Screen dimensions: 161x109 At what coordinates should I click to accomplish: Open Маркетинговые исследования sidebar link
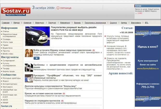click(10, 35)
